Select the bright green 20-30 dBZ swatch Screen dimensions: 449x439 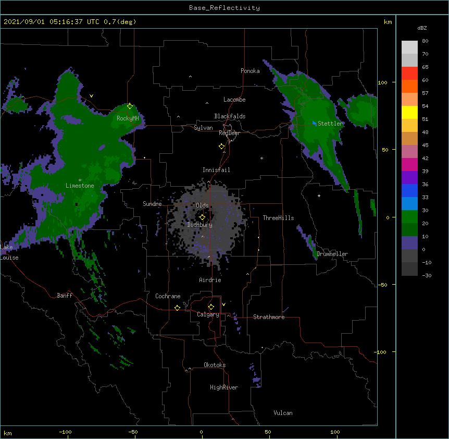click(409, 217)
